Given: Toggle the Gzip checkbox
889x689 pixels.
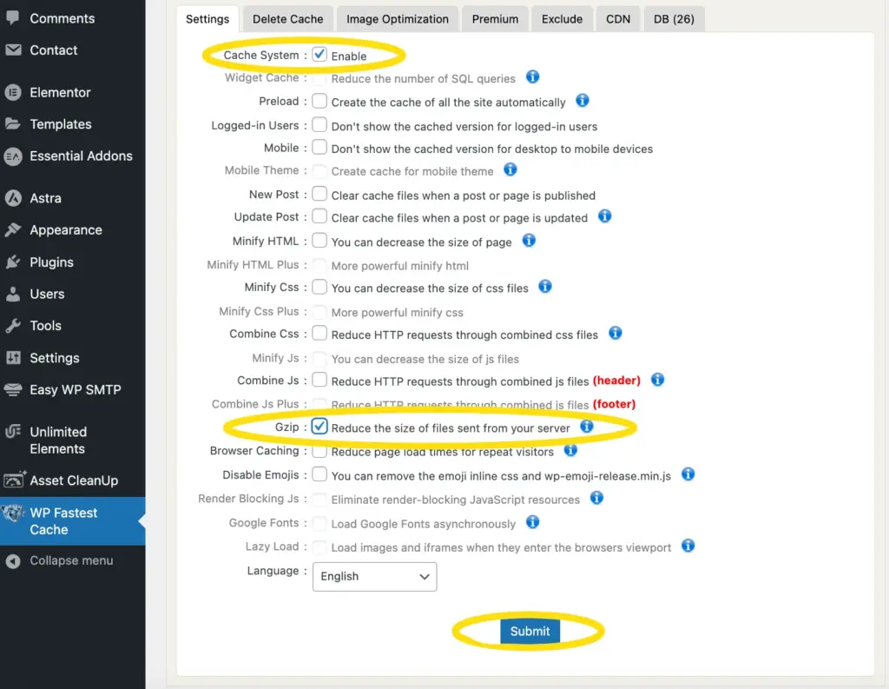Looking at the screenshot, I should pyautogui.click(x=319, y=427).
